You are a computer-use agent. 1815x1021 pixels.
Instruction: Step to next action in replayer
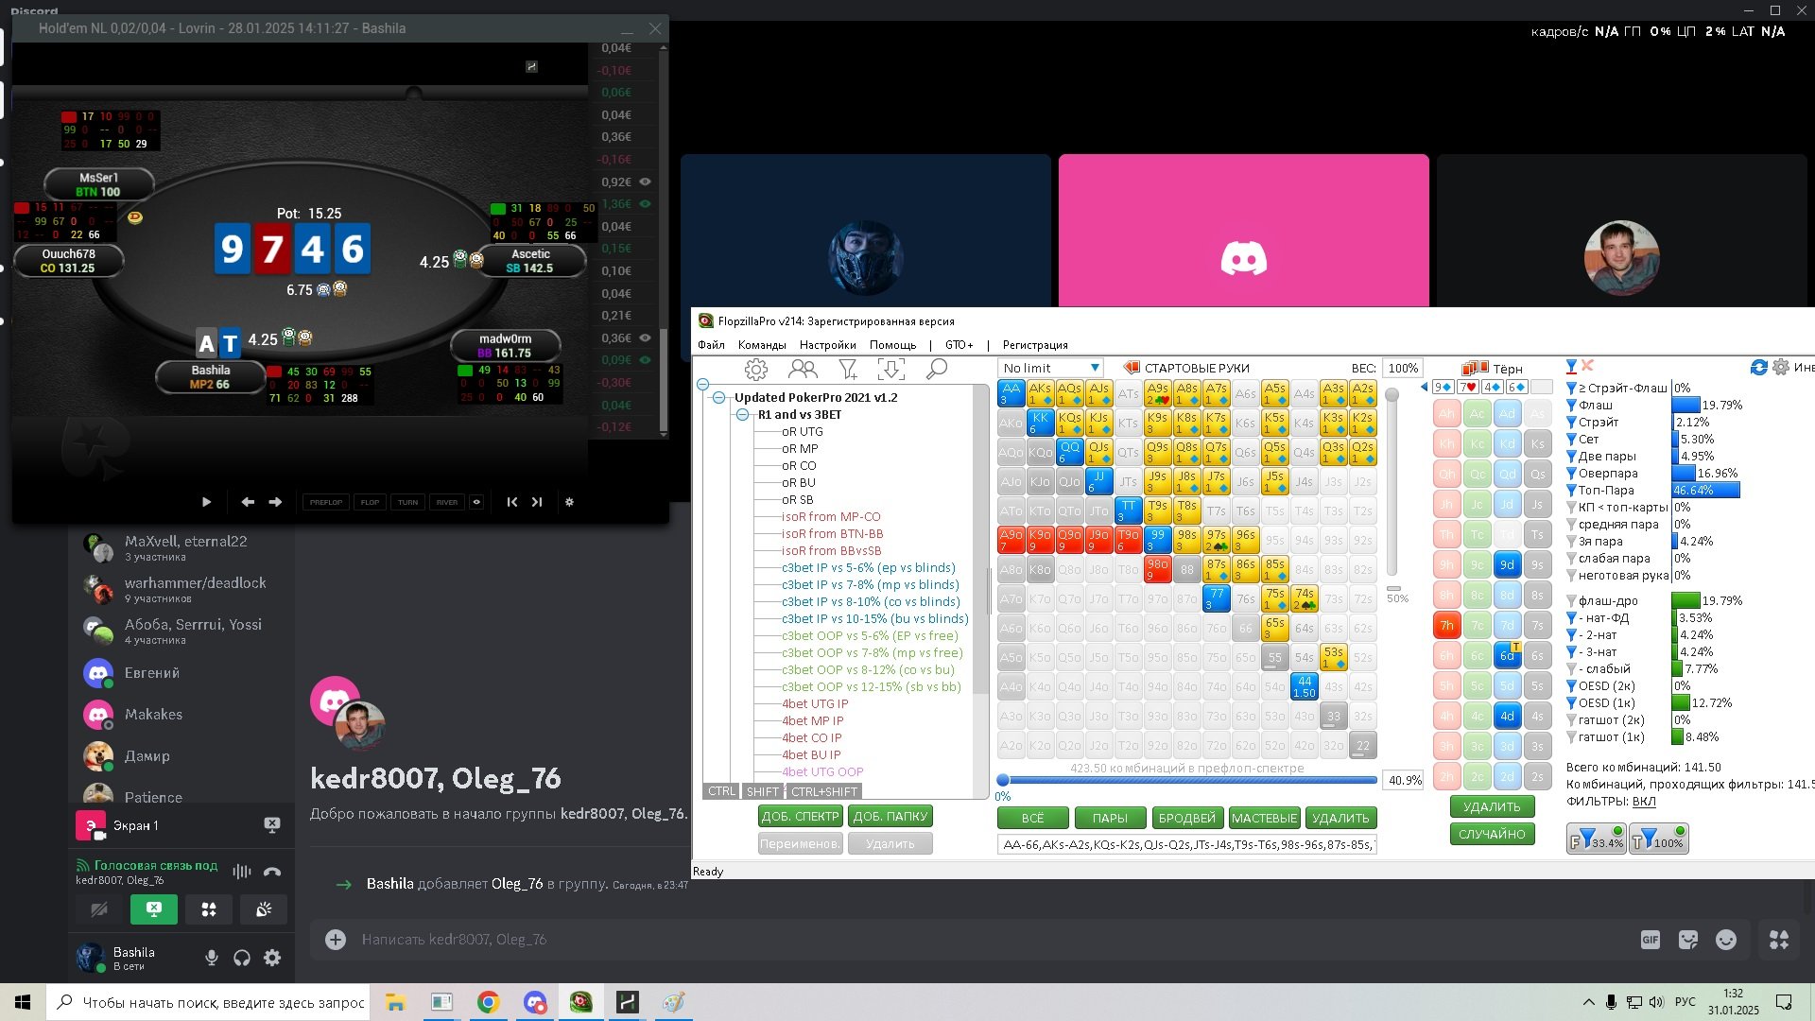click(275, 502)
